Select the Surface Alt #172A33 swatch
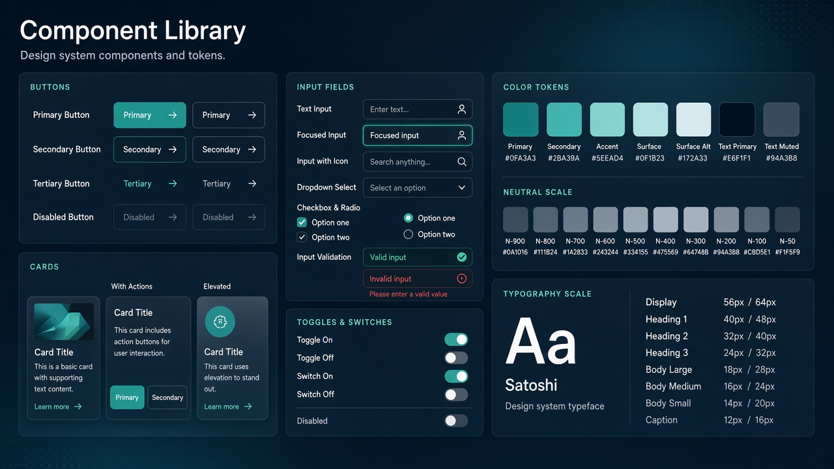Image resolution: width=834 pixels, height=469 pixels. tap(693, 120)
